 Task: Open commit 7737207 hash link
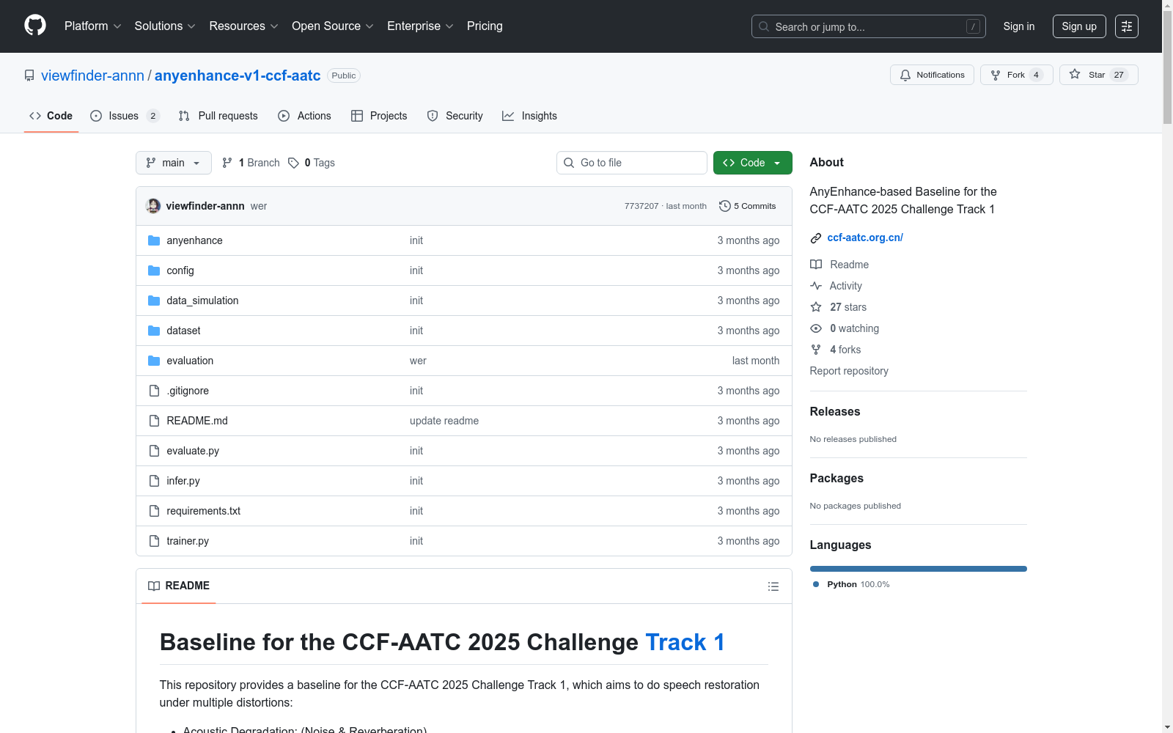pos(641,206)
